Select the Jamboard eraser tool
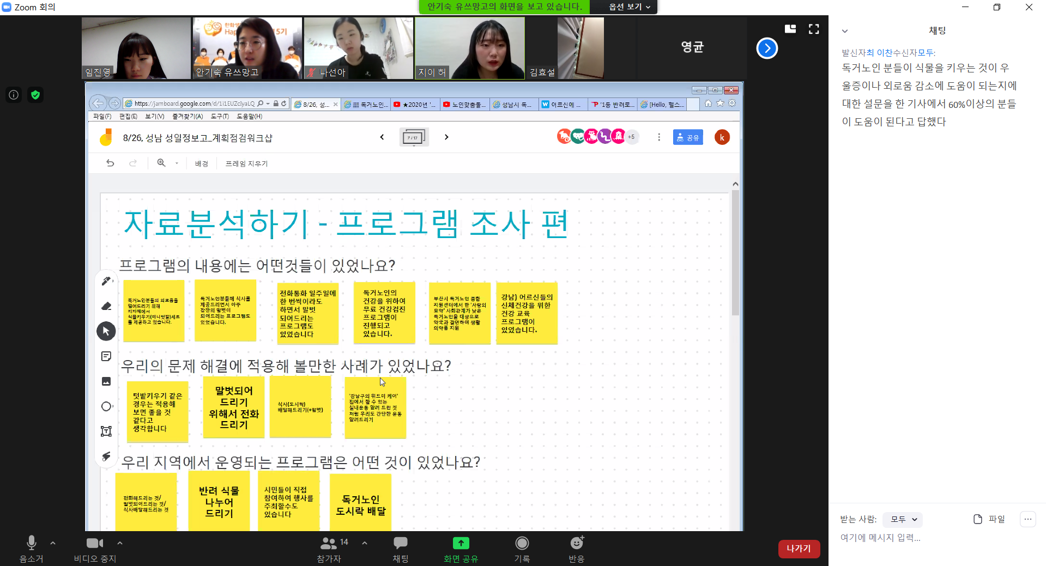Screen dimensions: 1046x566 pyautogui.click(x=106, y=306)
